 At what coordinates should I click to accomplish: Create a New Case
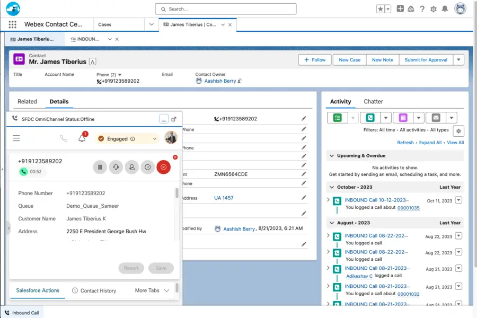pyautogui.click(x=350, y=60)
